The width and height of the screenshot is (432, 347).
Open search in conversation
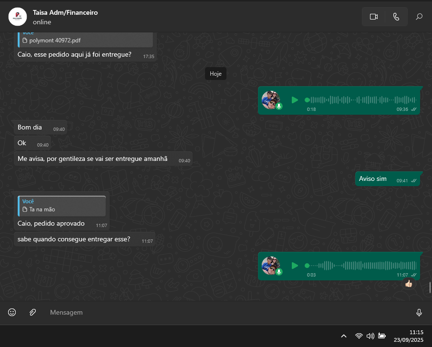419,17
